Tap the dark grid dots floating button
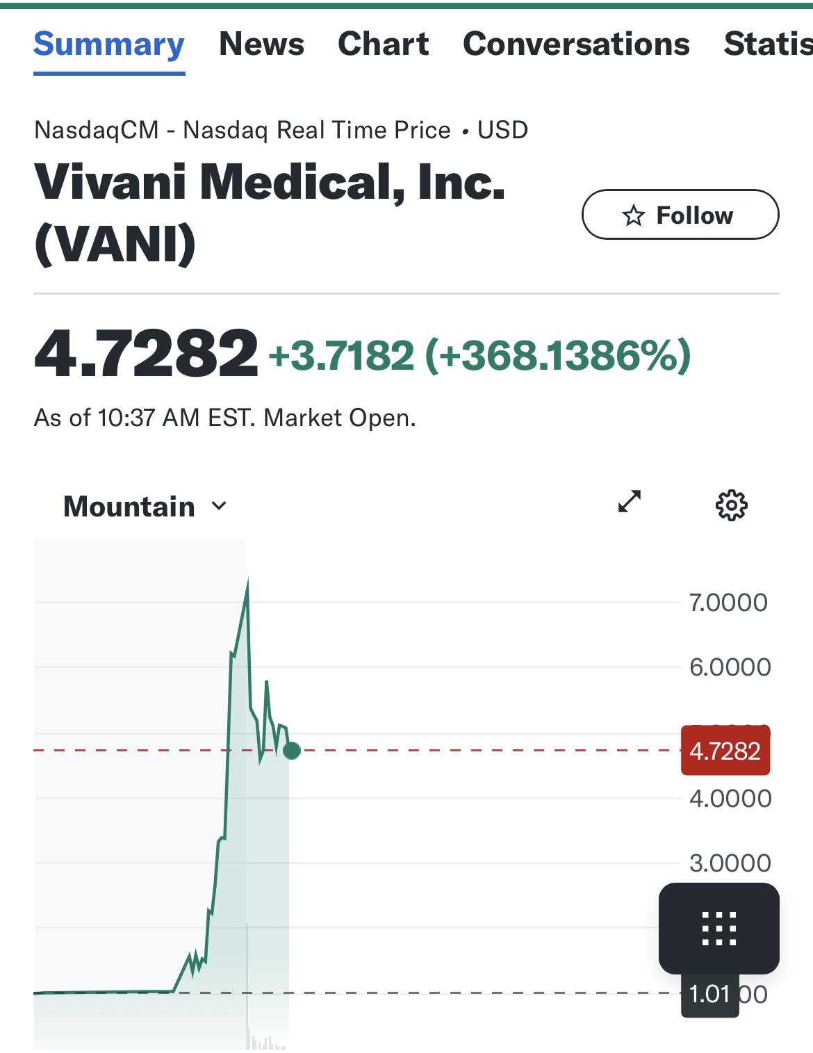The height and width of the screenshot is (1053, 813). pyautogui.click(x=719, y=928)
